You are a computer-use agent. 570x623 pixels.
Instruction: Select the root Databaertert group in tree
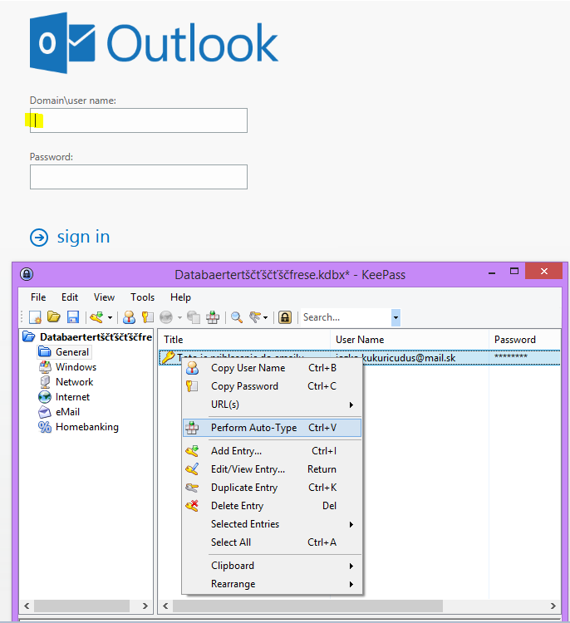point(96,337)
